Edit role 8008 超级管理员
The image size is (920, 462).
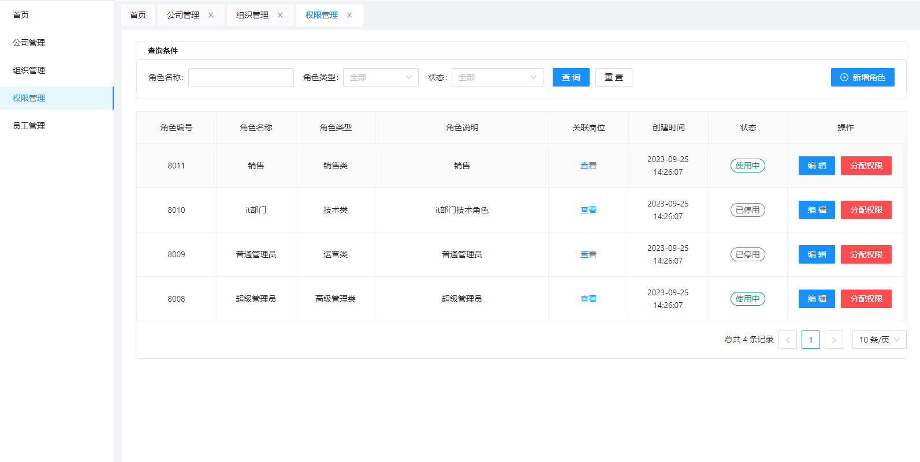click(x=817, y=299)
